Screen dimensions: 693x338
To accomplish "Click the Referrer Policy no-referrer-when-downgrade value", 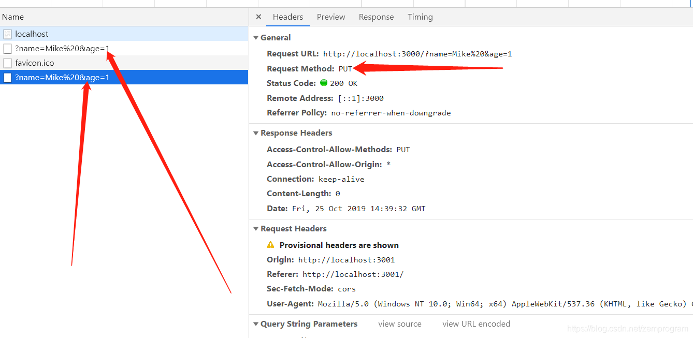I will [x=391, y=113].
